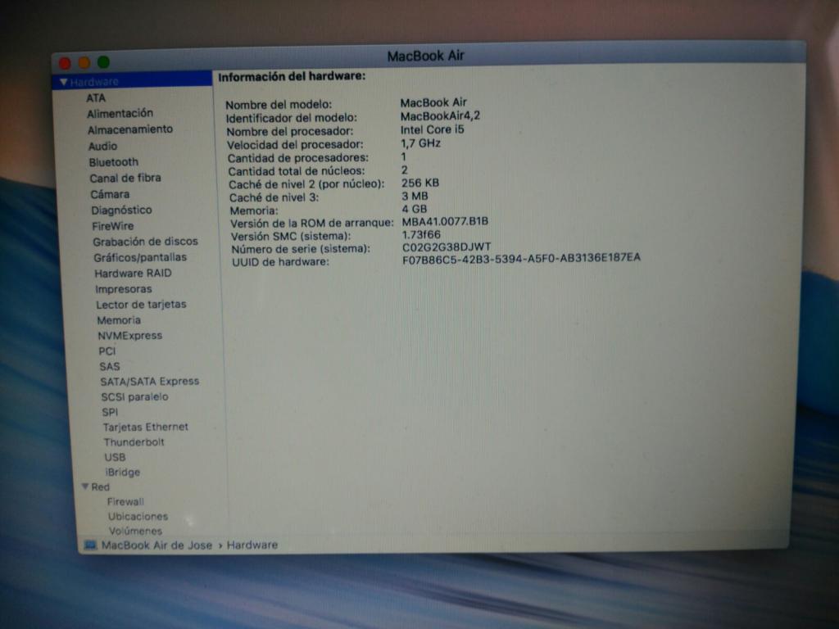This screenshot has width=839, height=629.
Task: Open Thunderbolt information
Action: pos(134,442)
